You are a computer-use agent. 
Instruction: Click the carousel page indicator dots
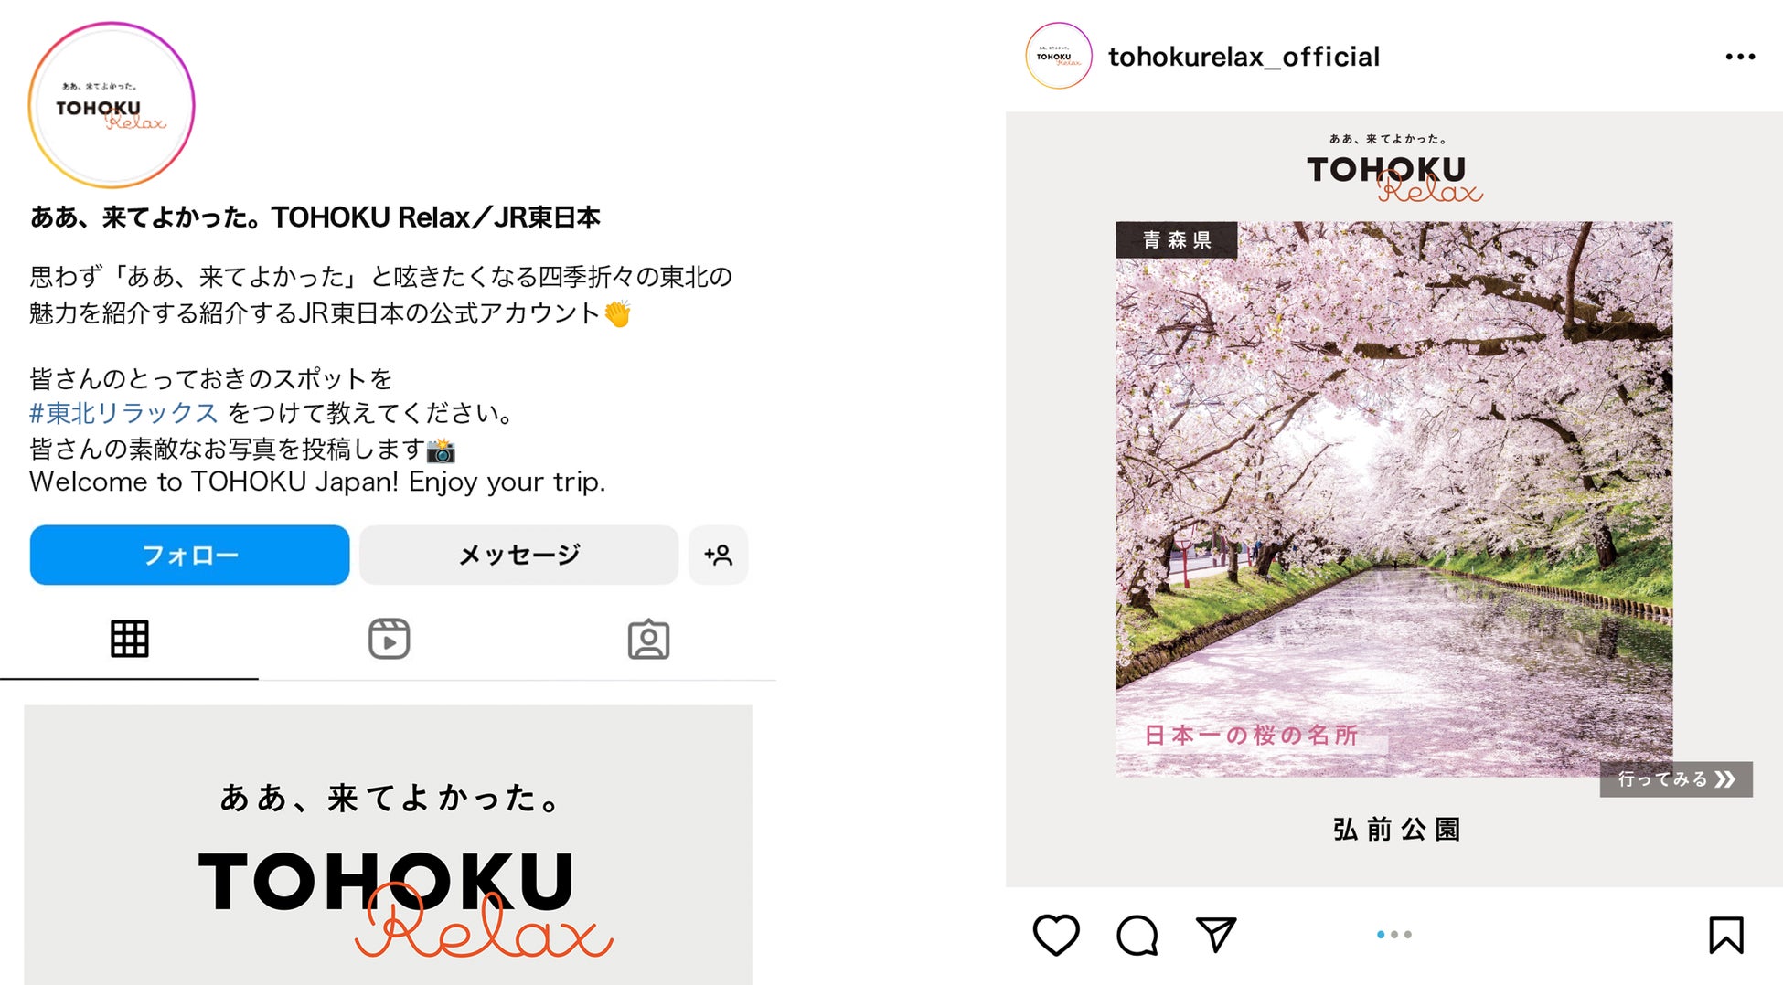coord(1394,935)
